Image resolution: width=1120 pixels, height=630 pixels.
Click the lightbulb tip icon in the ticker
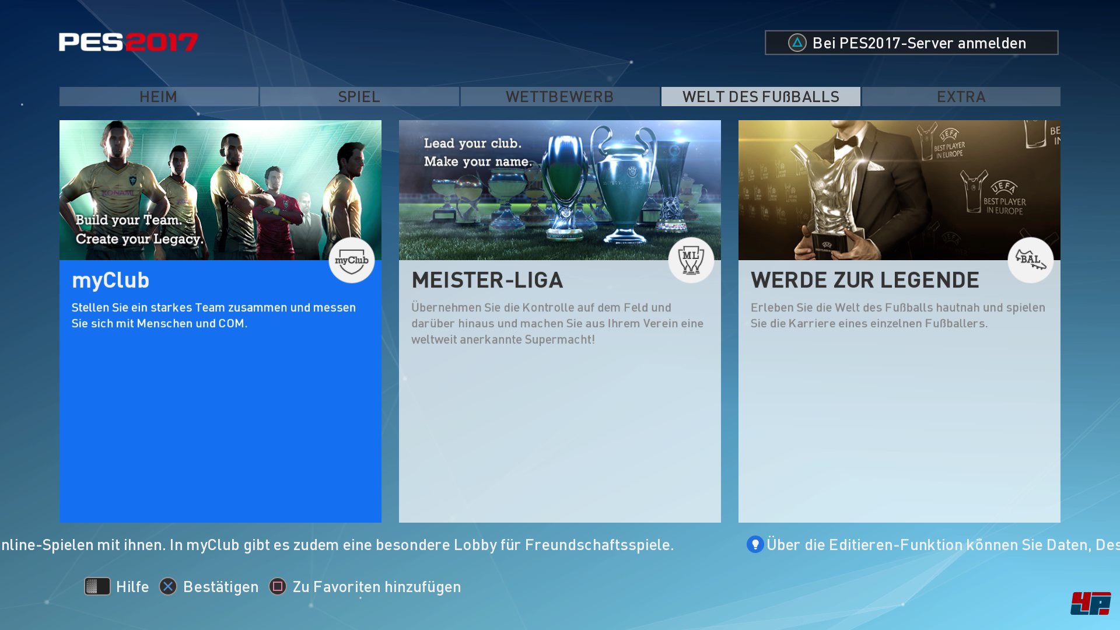(x=755, y=544)
